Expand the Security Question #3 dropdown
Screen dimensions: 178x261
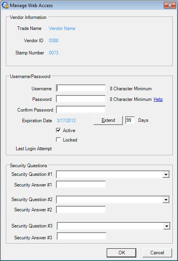point(167,226)
